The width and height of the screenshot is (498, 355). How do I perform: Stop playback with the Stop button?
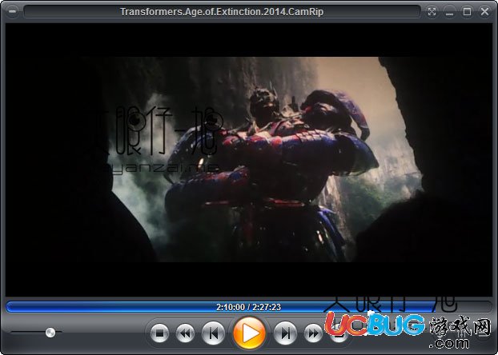(159, 333)
